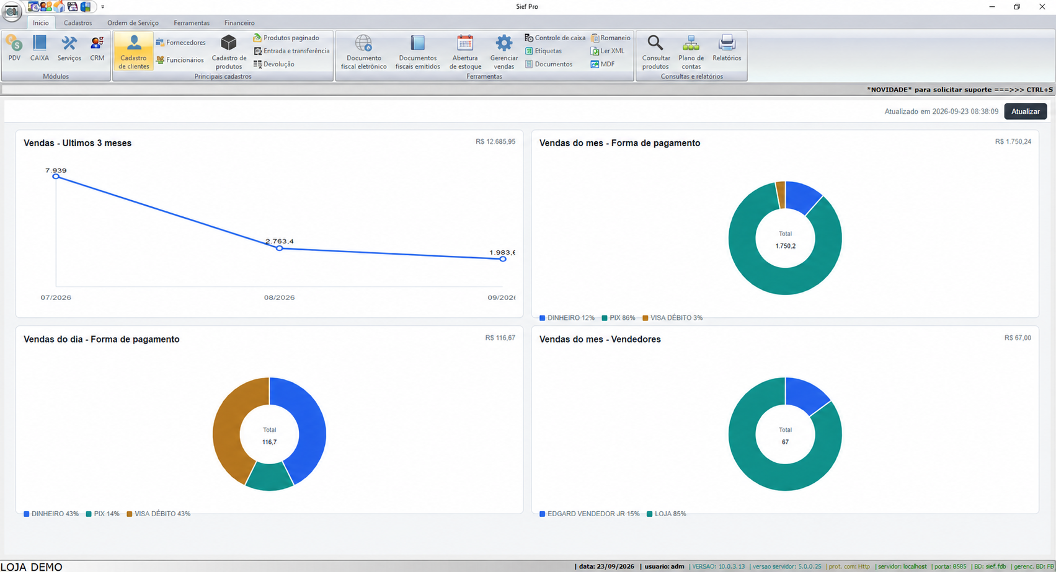Open Cadastro de produtos
The image size is (1056, 572).
pyautogui.click(x=229, y=51)
